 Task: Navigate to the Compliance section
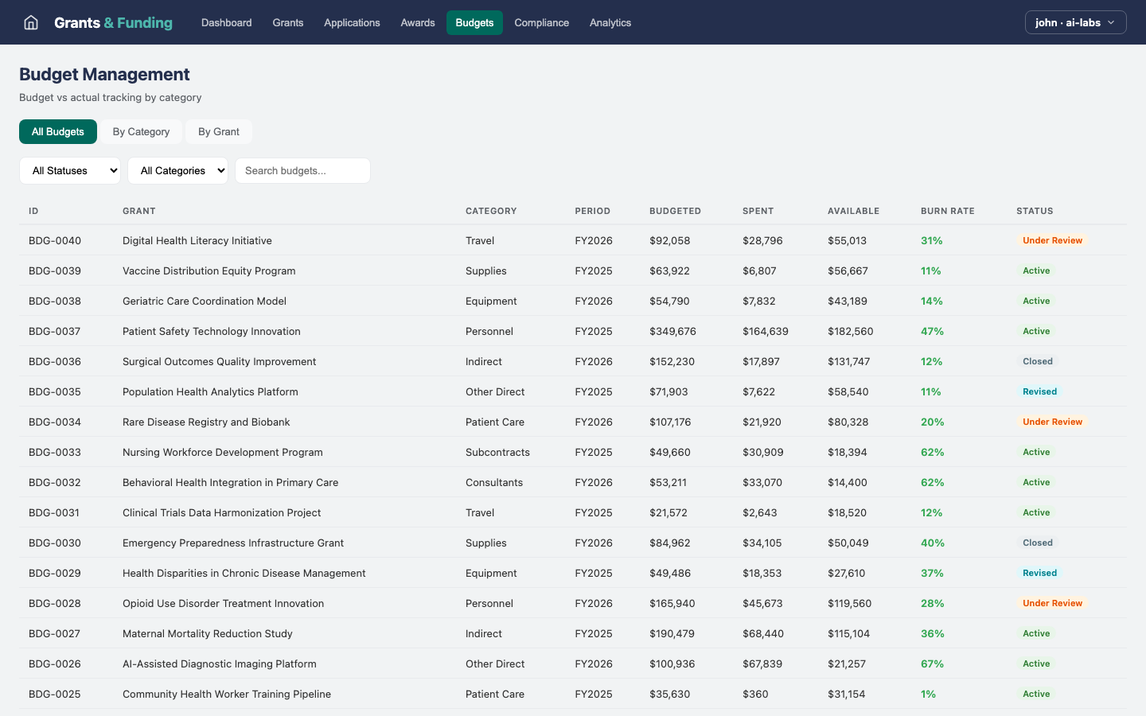click(541, 22)
